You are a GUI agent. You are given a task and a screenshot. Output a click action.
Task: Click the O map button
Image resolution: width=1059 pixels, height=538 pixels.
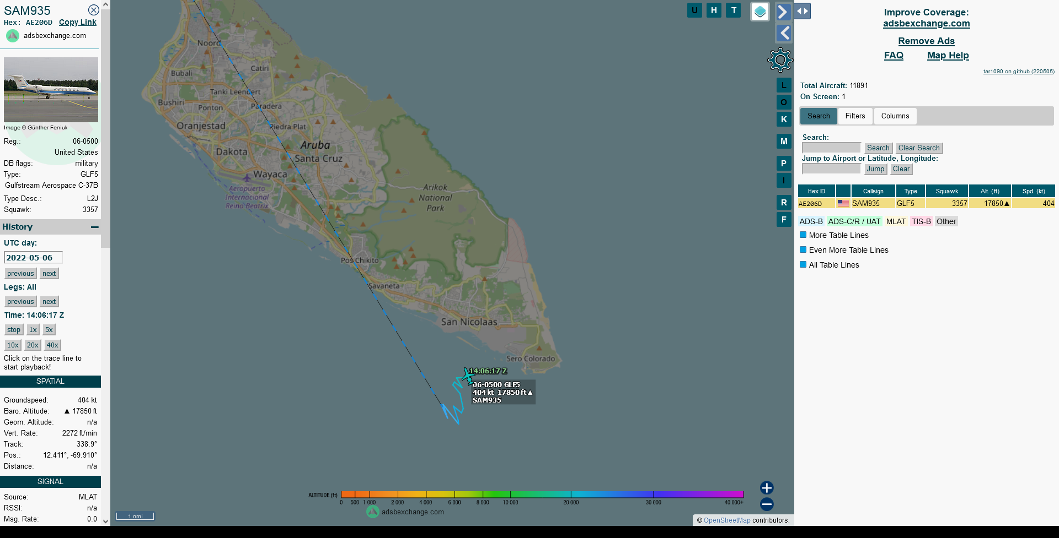click(784, 102)
